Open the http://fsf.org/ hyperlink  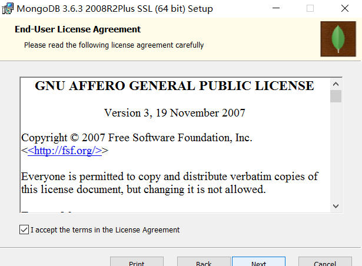click(65, 151)
